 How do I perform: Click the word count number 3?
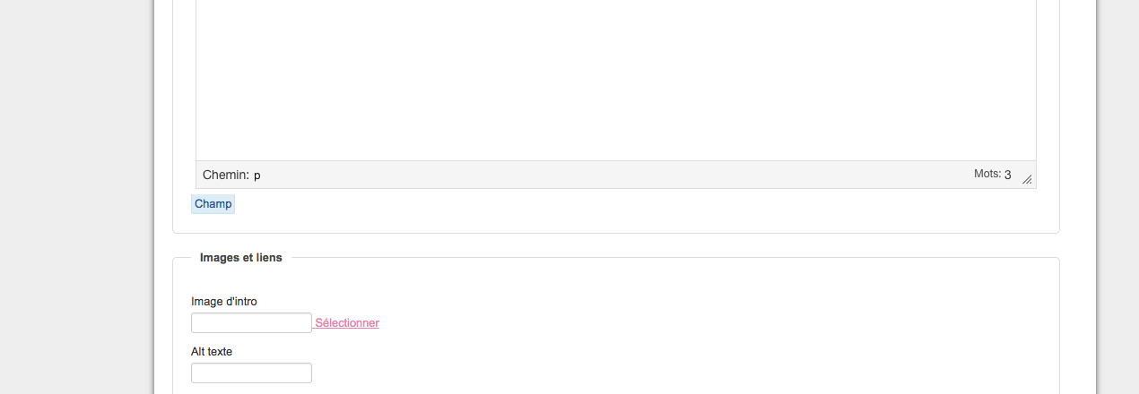(1008, 176)
